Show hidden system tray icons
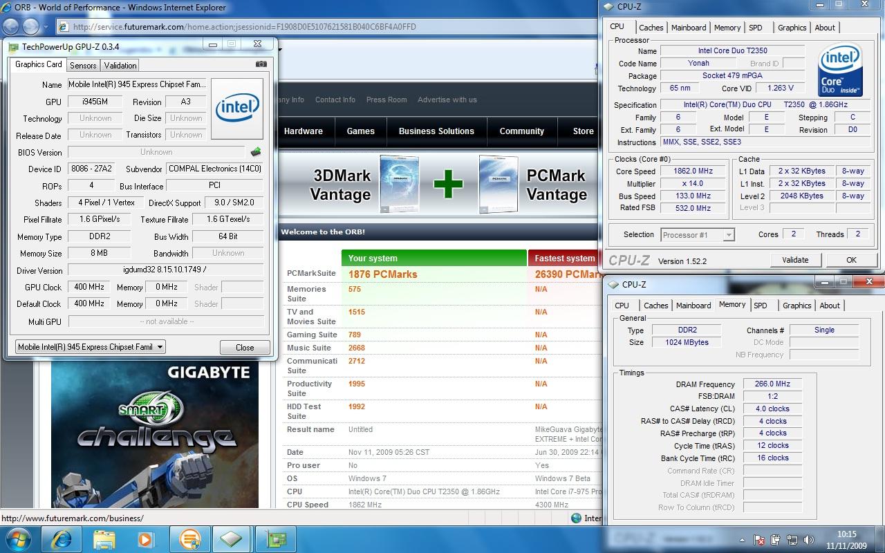Screen dimensions: 885x553 pyautogui.click(x=742, y=541)
